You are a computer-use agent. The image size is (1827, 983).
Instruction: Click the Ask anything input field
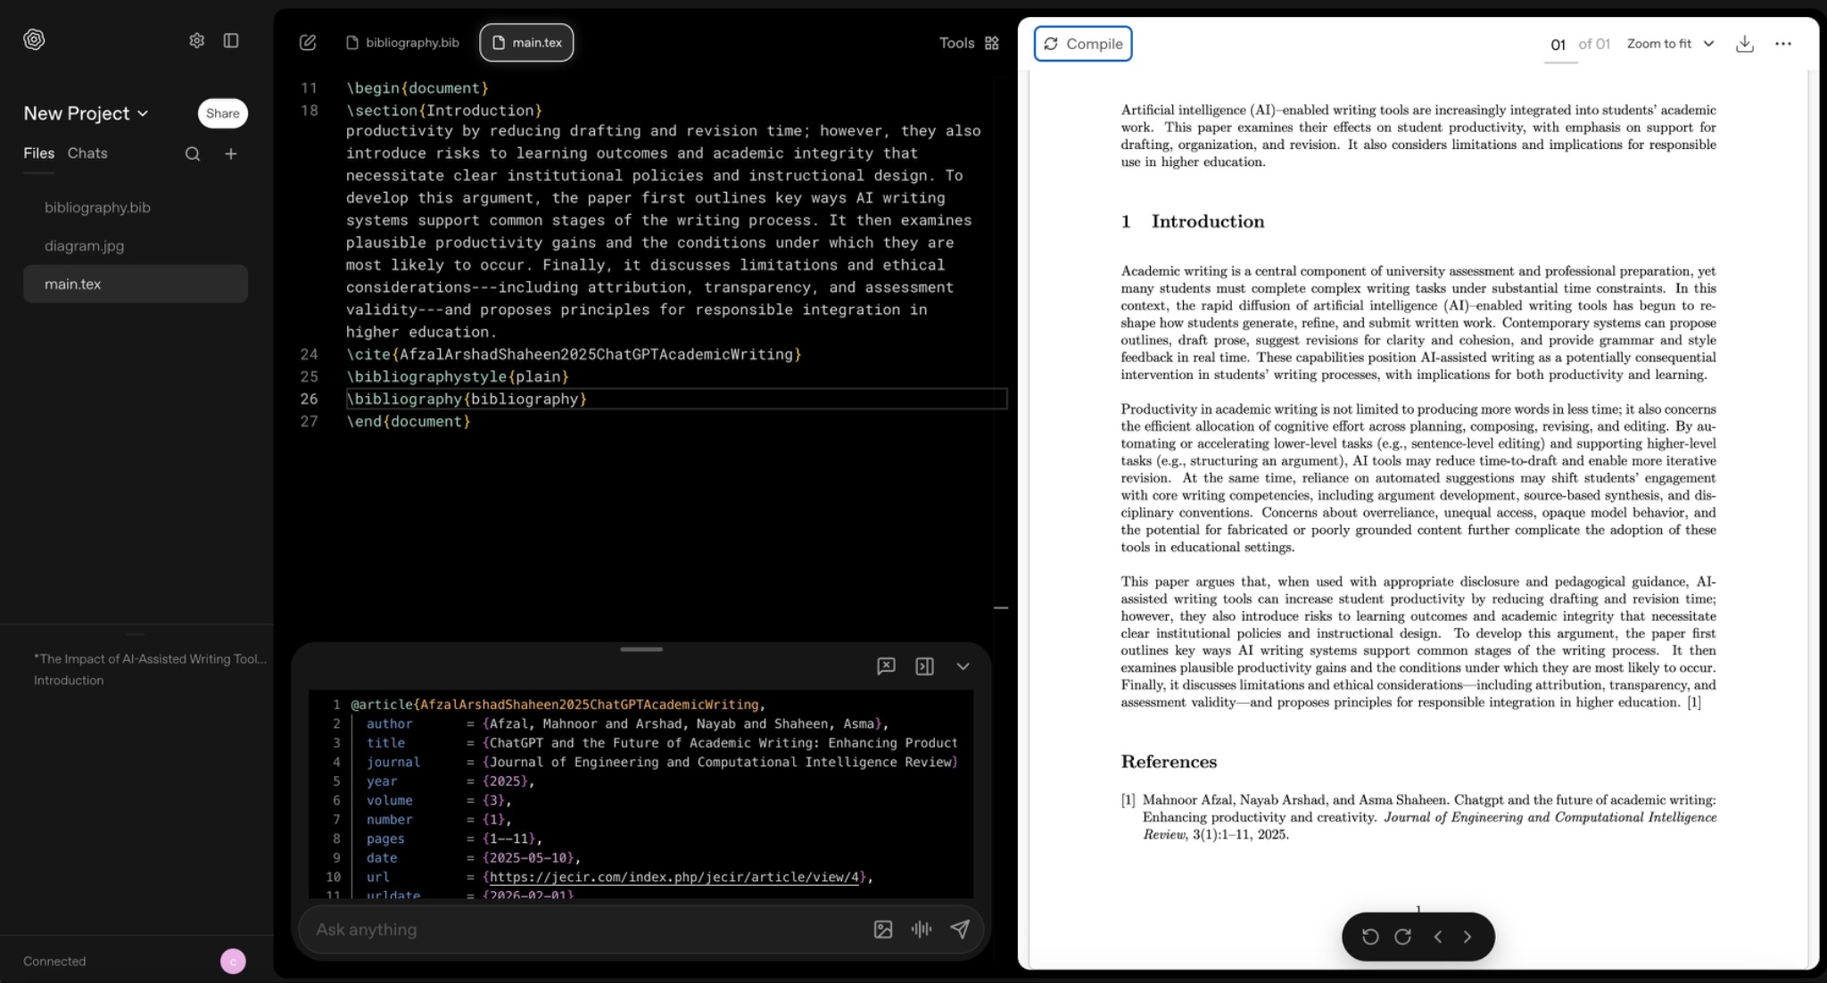click(x=580, y=929)
